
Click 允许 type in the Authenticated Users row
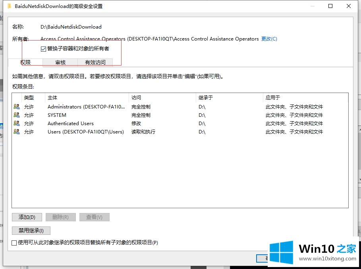click(x=29, y=124)
